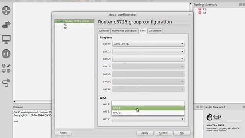245x138 pixels.
Task: Select the Router c3725 group node
Action: click(74, 21)
